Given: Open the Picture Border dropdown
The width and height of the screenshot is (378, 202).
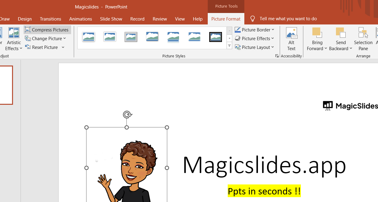Looking at the screenshot, I should (x=255, y=30).
